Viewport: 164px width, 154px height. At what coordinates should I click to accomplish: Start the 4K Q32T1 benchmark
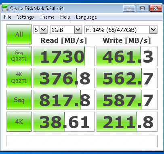tap(19, 78)
